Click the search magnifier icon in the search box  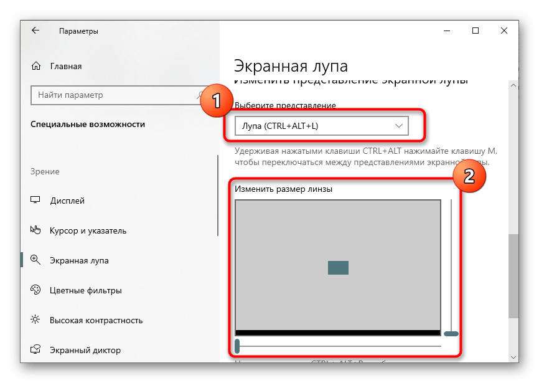tap(200, 95)
